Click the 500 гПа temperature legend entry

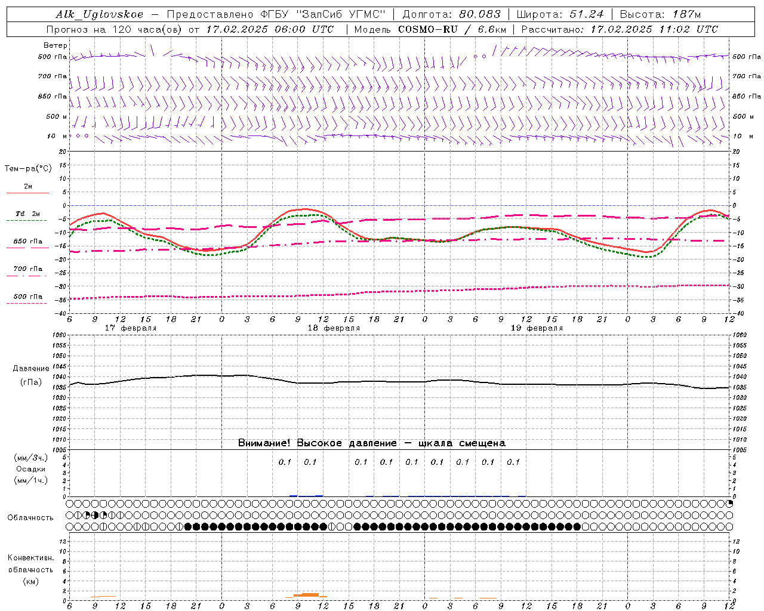point(28,297)
